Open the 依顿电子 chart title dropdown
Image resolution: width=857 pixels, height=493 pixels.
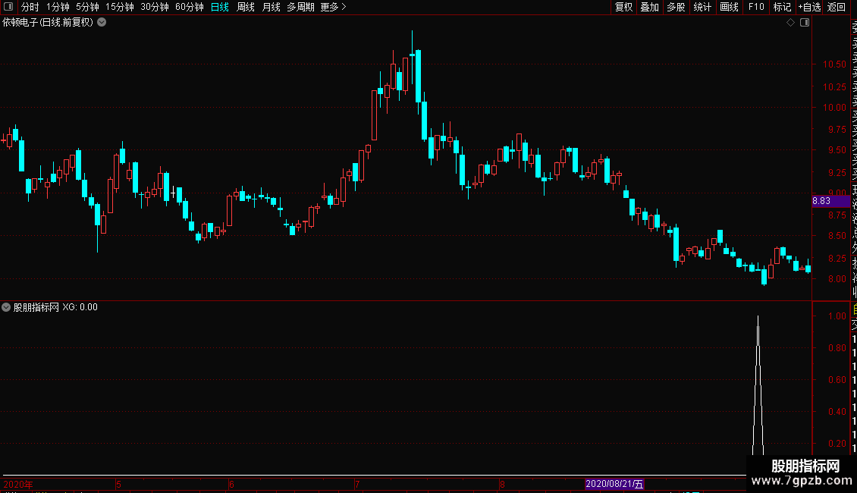point(102,23)
